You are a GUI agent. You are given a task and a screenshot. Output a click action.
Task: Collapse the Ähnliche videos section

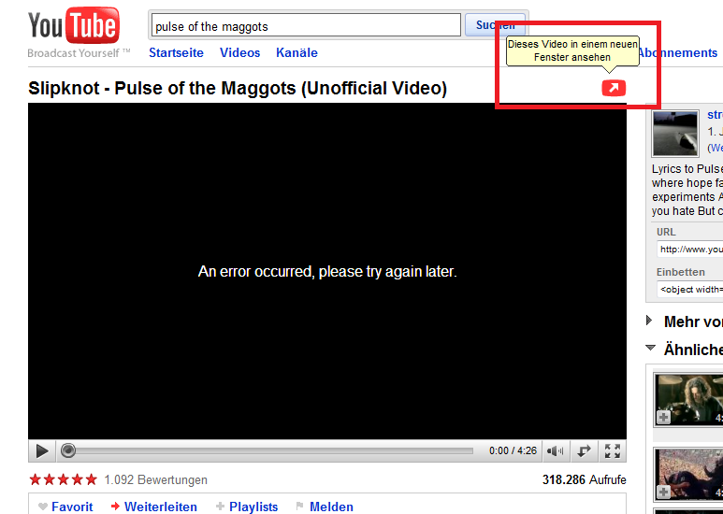651,348
